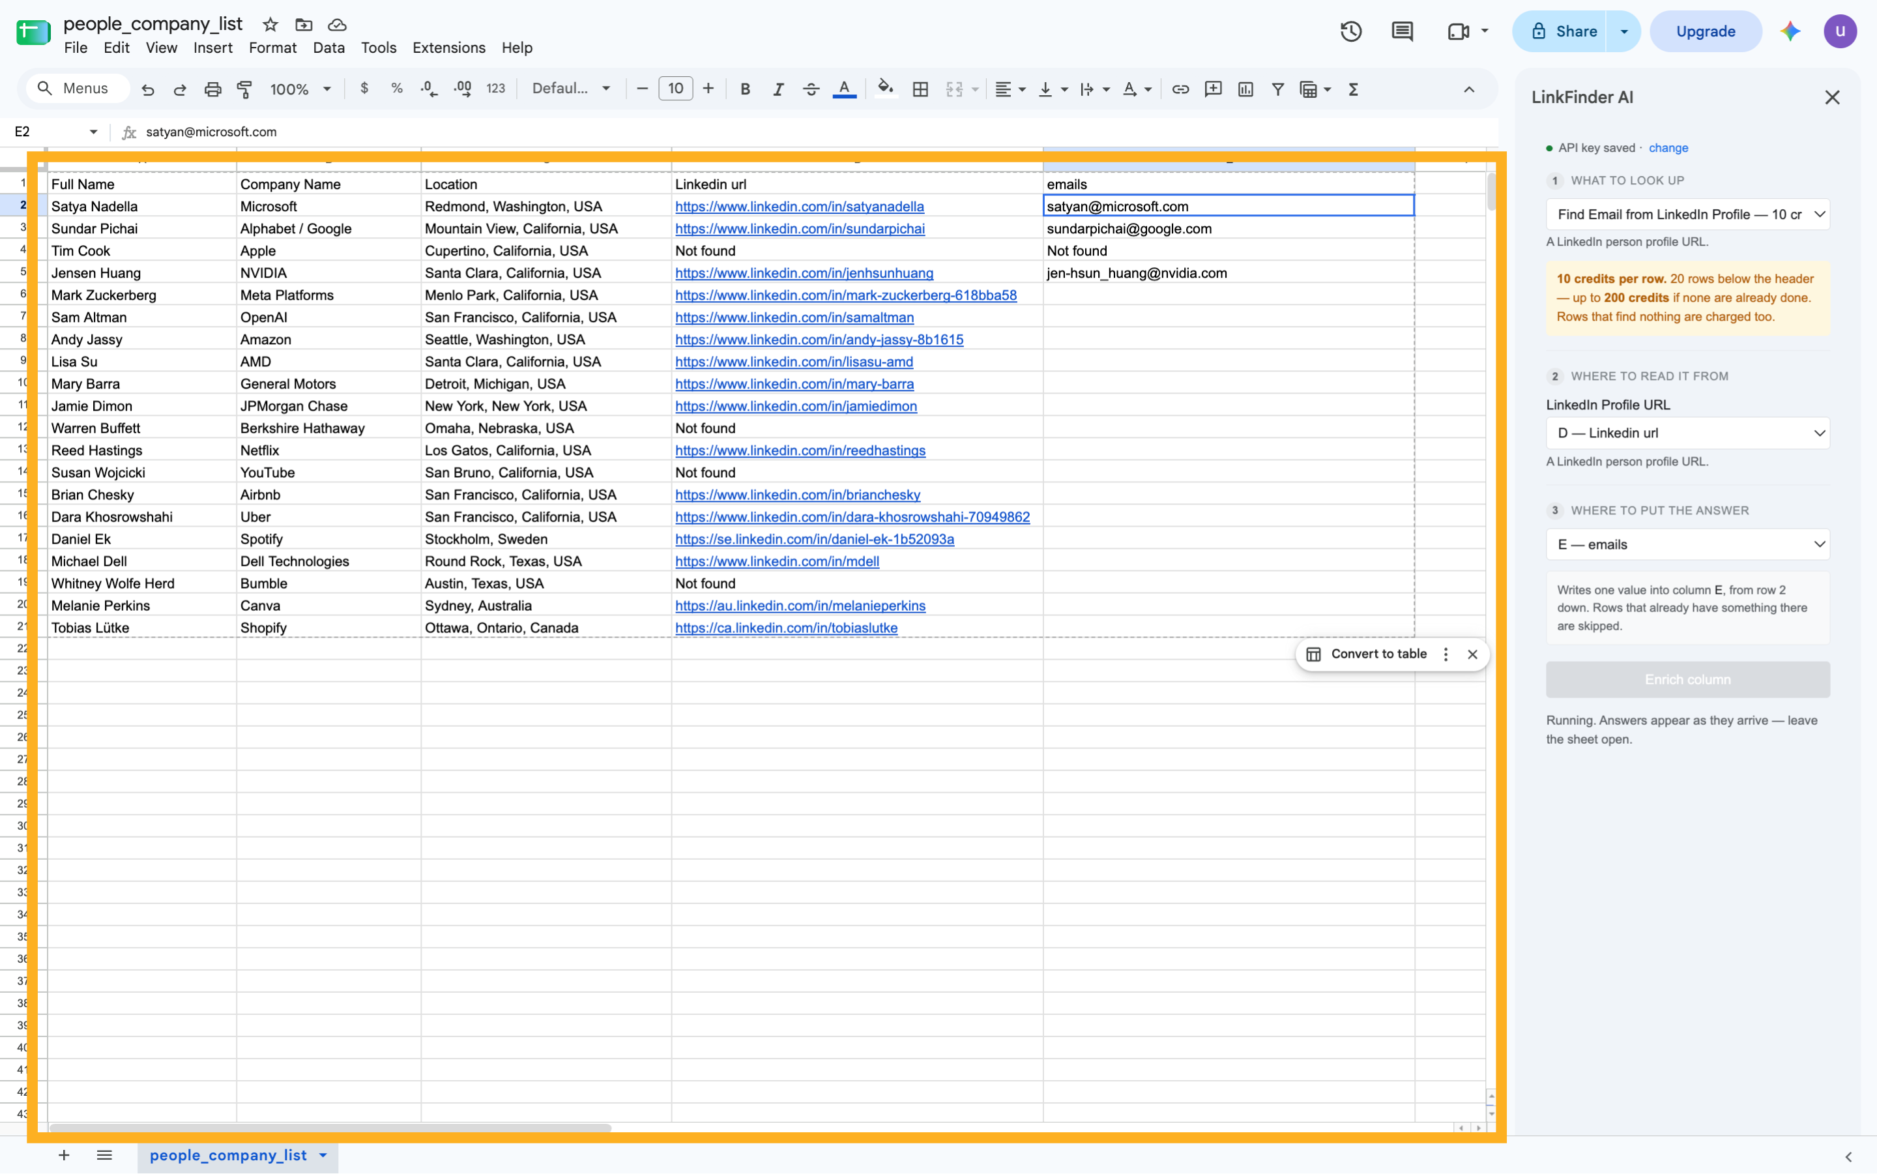Screen dimensions: 1877x1174
Task: Create a filter with funnel icon
Action: pyautogui.click(x=1277, y=89)
